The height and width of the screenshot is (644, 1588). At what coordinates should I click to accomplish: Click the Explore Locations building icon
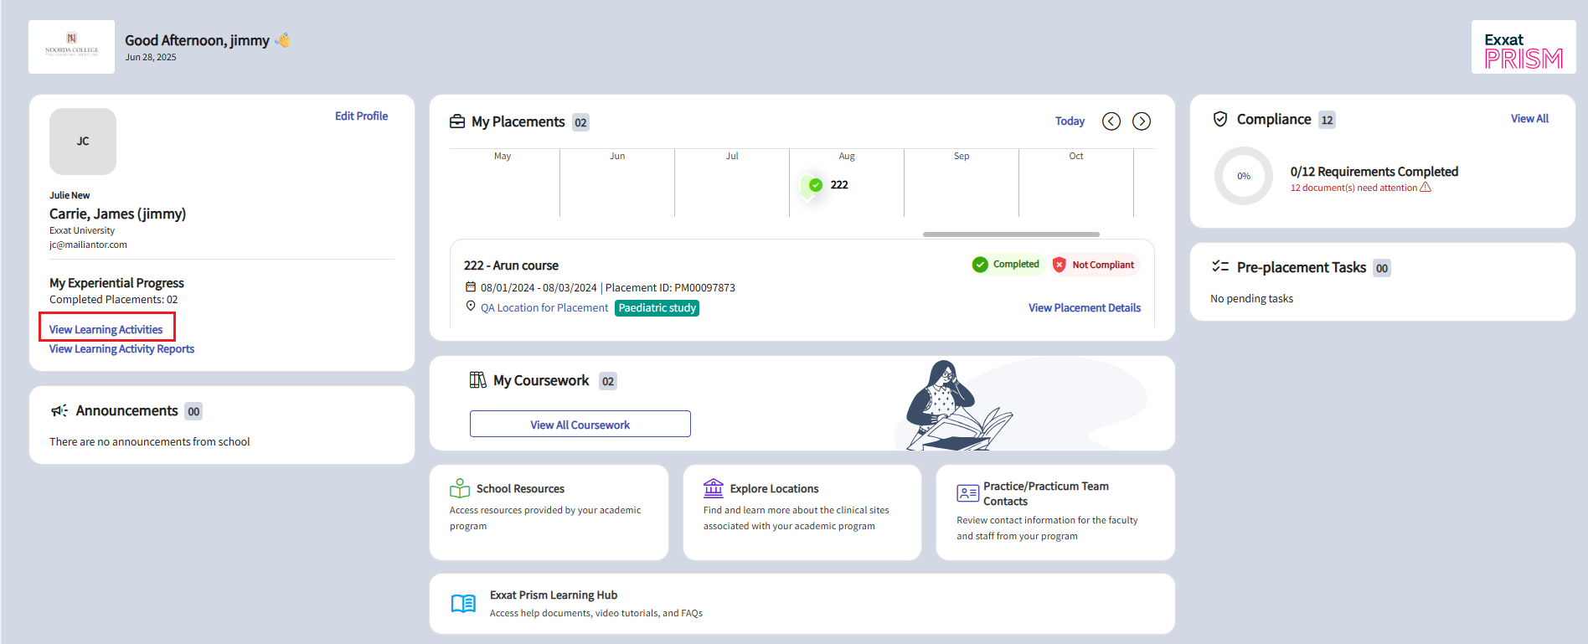pos(714,488)
